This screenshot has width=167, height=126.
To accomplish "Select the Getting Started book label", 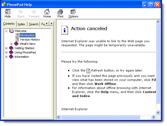I will click(24, 48).
